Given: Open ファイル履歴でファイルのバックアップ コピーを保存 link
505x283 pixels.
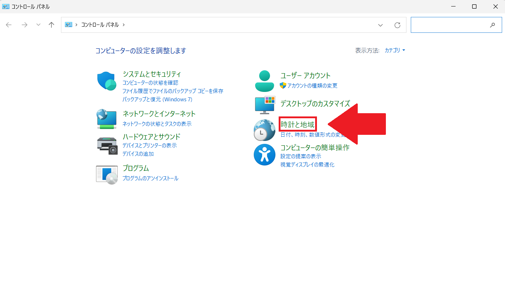Looking at the screenshot, I should (x=173, y=91).
